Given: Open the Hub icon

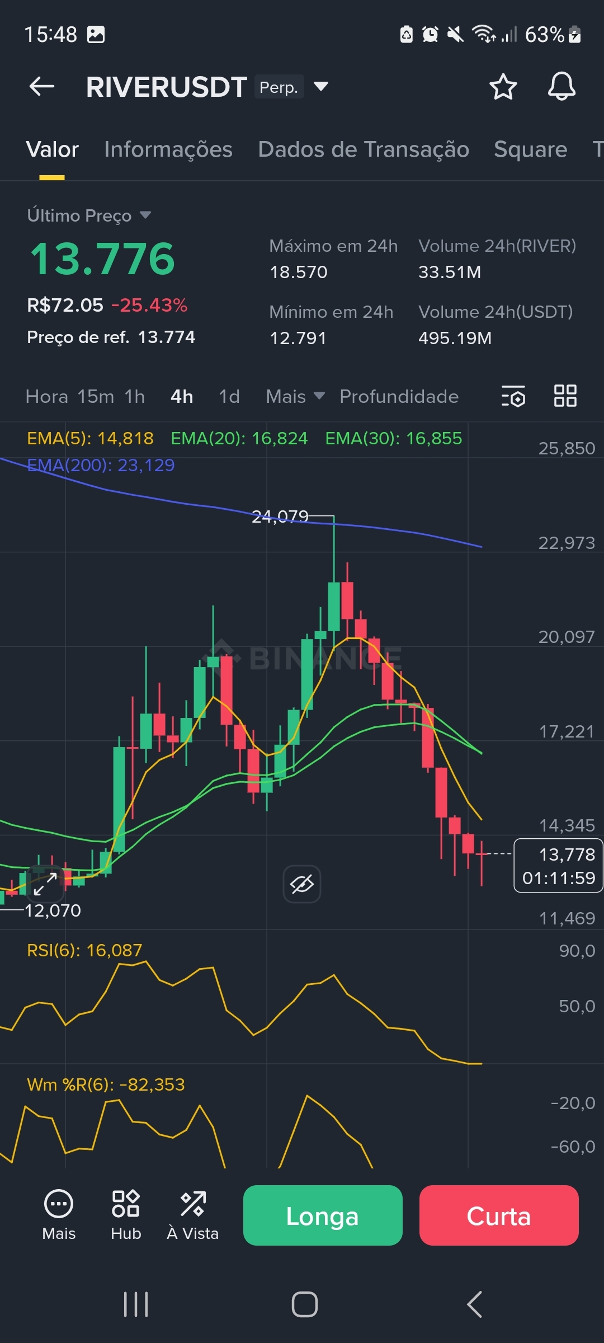Looking at the screenshot, I should tap(126, 1212).
